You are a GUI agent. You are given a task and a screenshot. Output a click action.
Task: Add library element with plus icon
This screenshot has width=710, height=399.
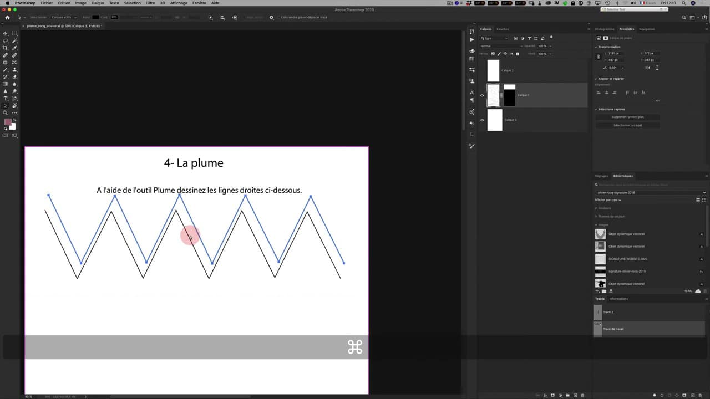597,290
